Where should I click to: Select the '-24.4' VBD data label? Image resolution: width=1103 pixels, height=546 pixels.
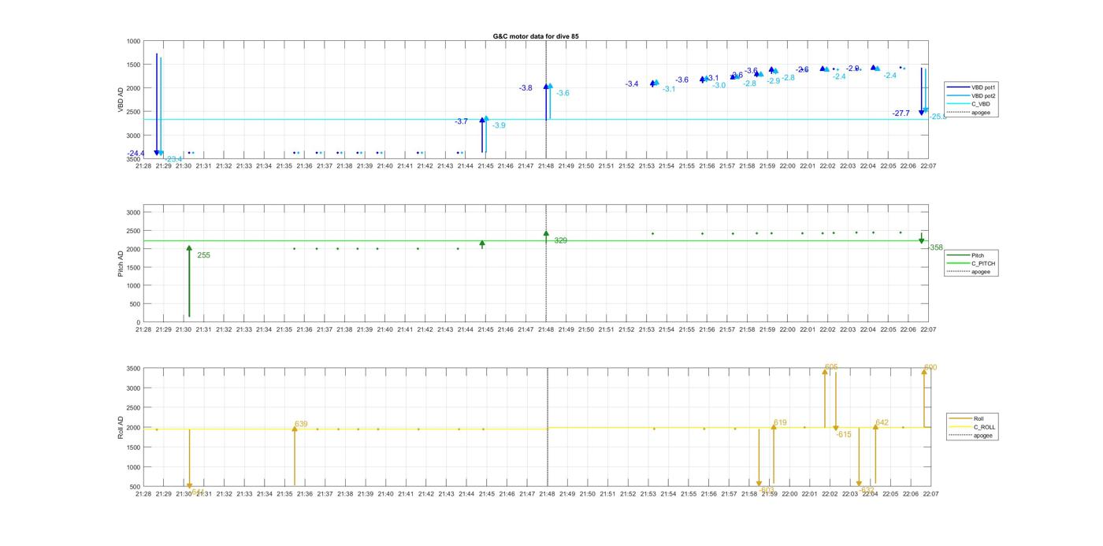[x=136, y=154]
